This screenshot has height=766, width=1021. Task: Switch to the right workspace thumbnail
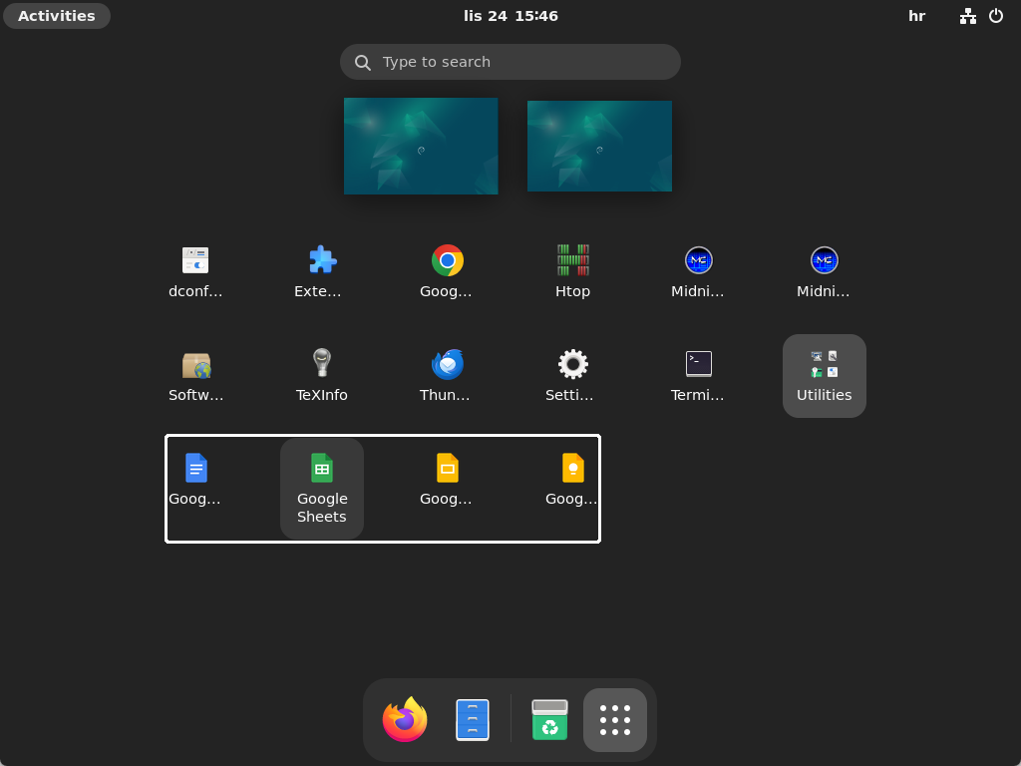tap(599, 146)
